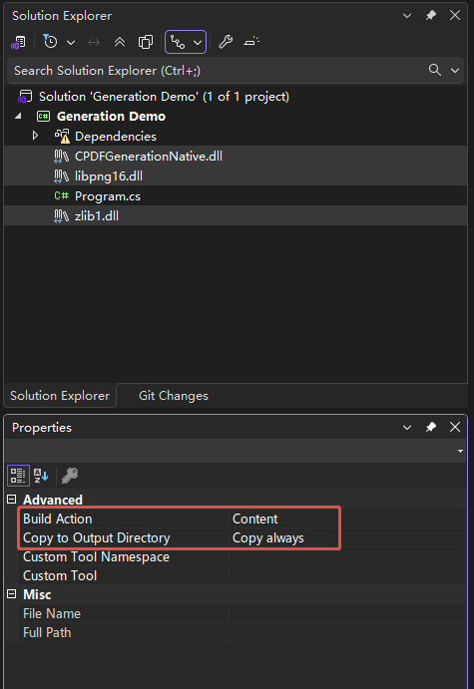Toggle the Show All Files icon
The image size is (474, 689).
point(146,42)
